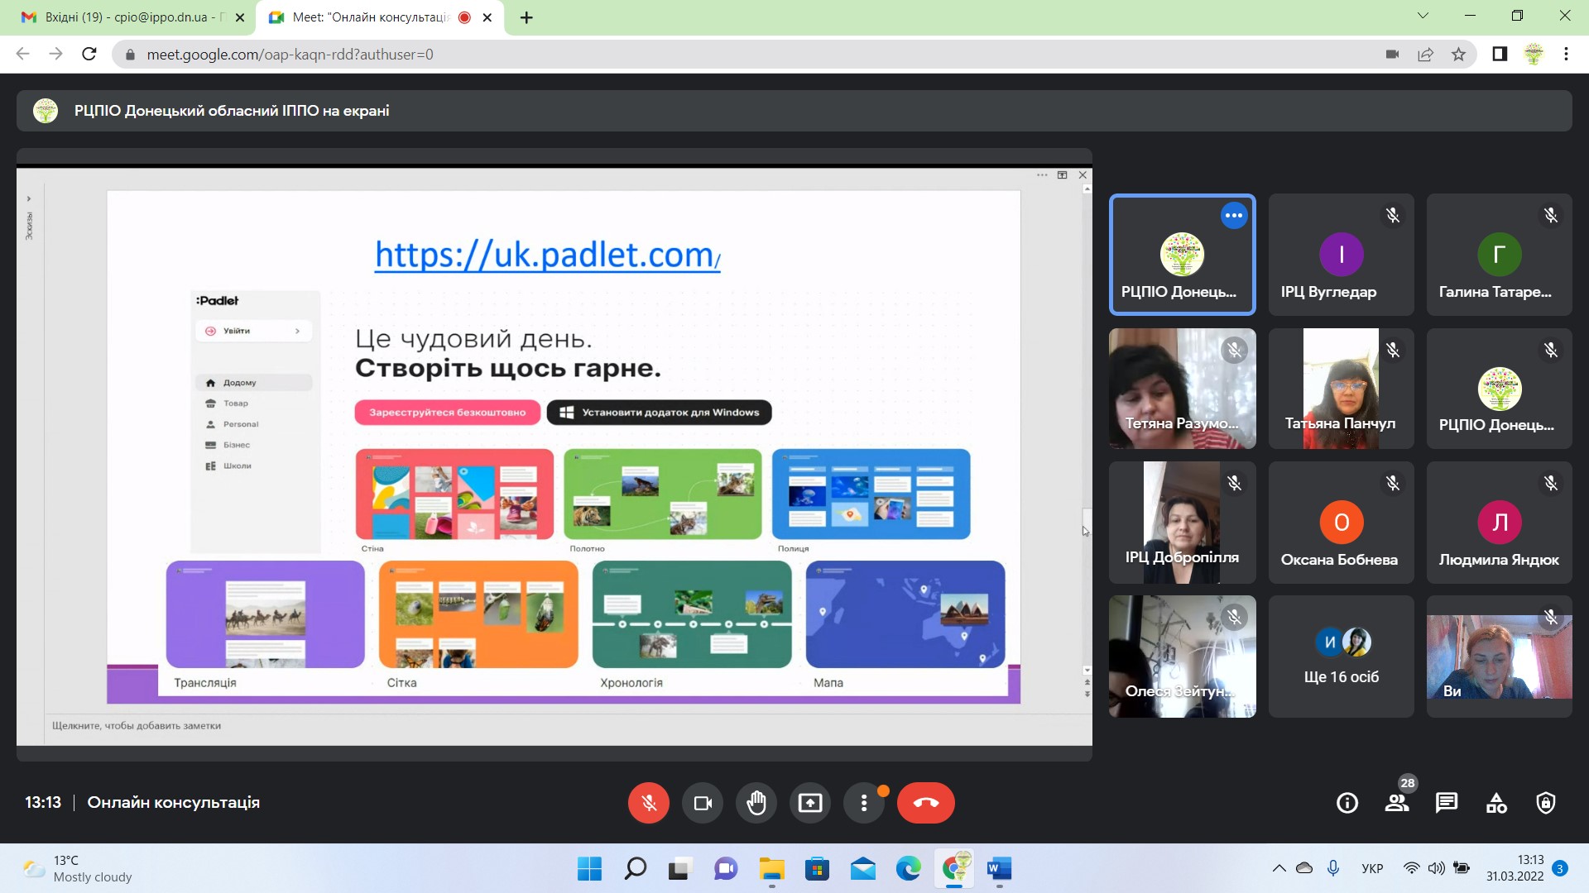Close the Gmail browser tab

(240, 17)
